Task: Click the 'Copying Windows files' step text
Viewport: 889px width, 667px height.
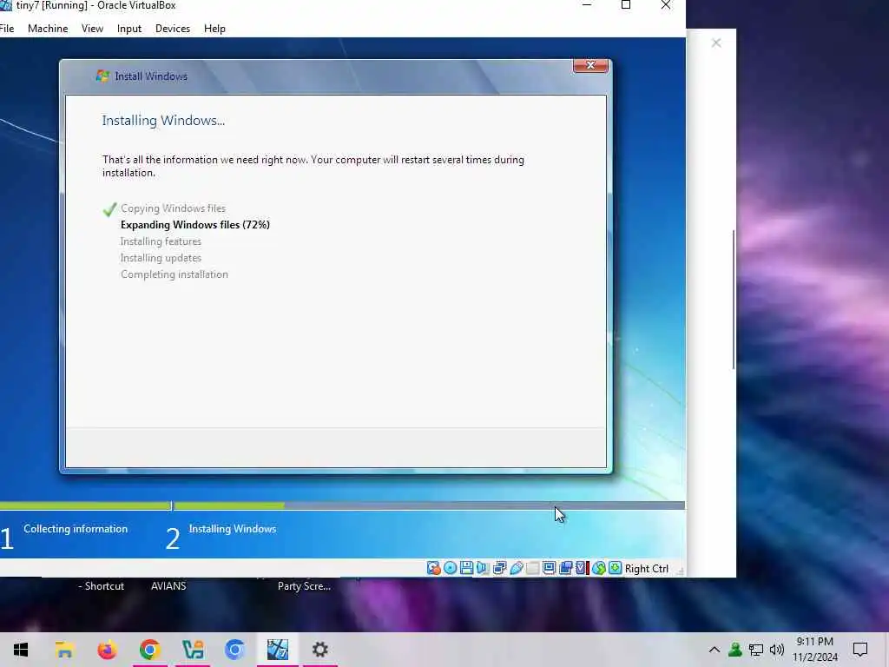Action: 173,208
